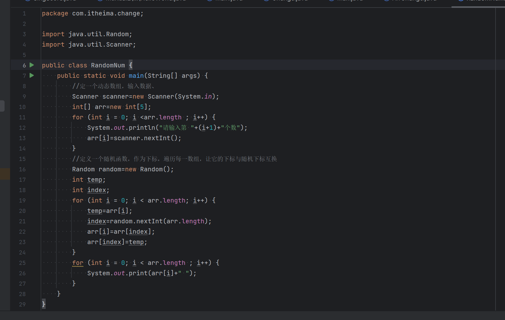Click line number 21 in the gutter
Image resolution: width=505 pixels, height=320 pixels.
coord(22,221)
